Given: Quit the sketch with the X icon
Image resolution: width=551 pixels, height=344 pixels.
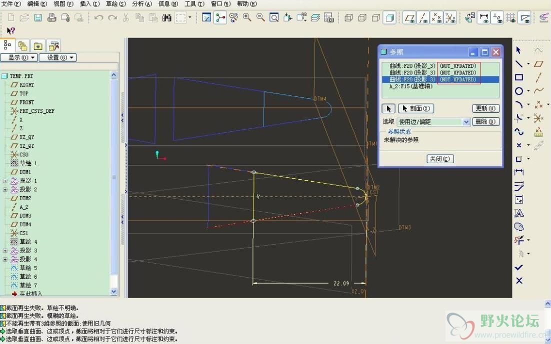Looking at the screenshot, I should (x=519, y=281).
